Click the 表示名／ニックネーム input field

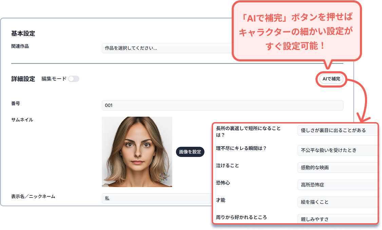(156, 198)
